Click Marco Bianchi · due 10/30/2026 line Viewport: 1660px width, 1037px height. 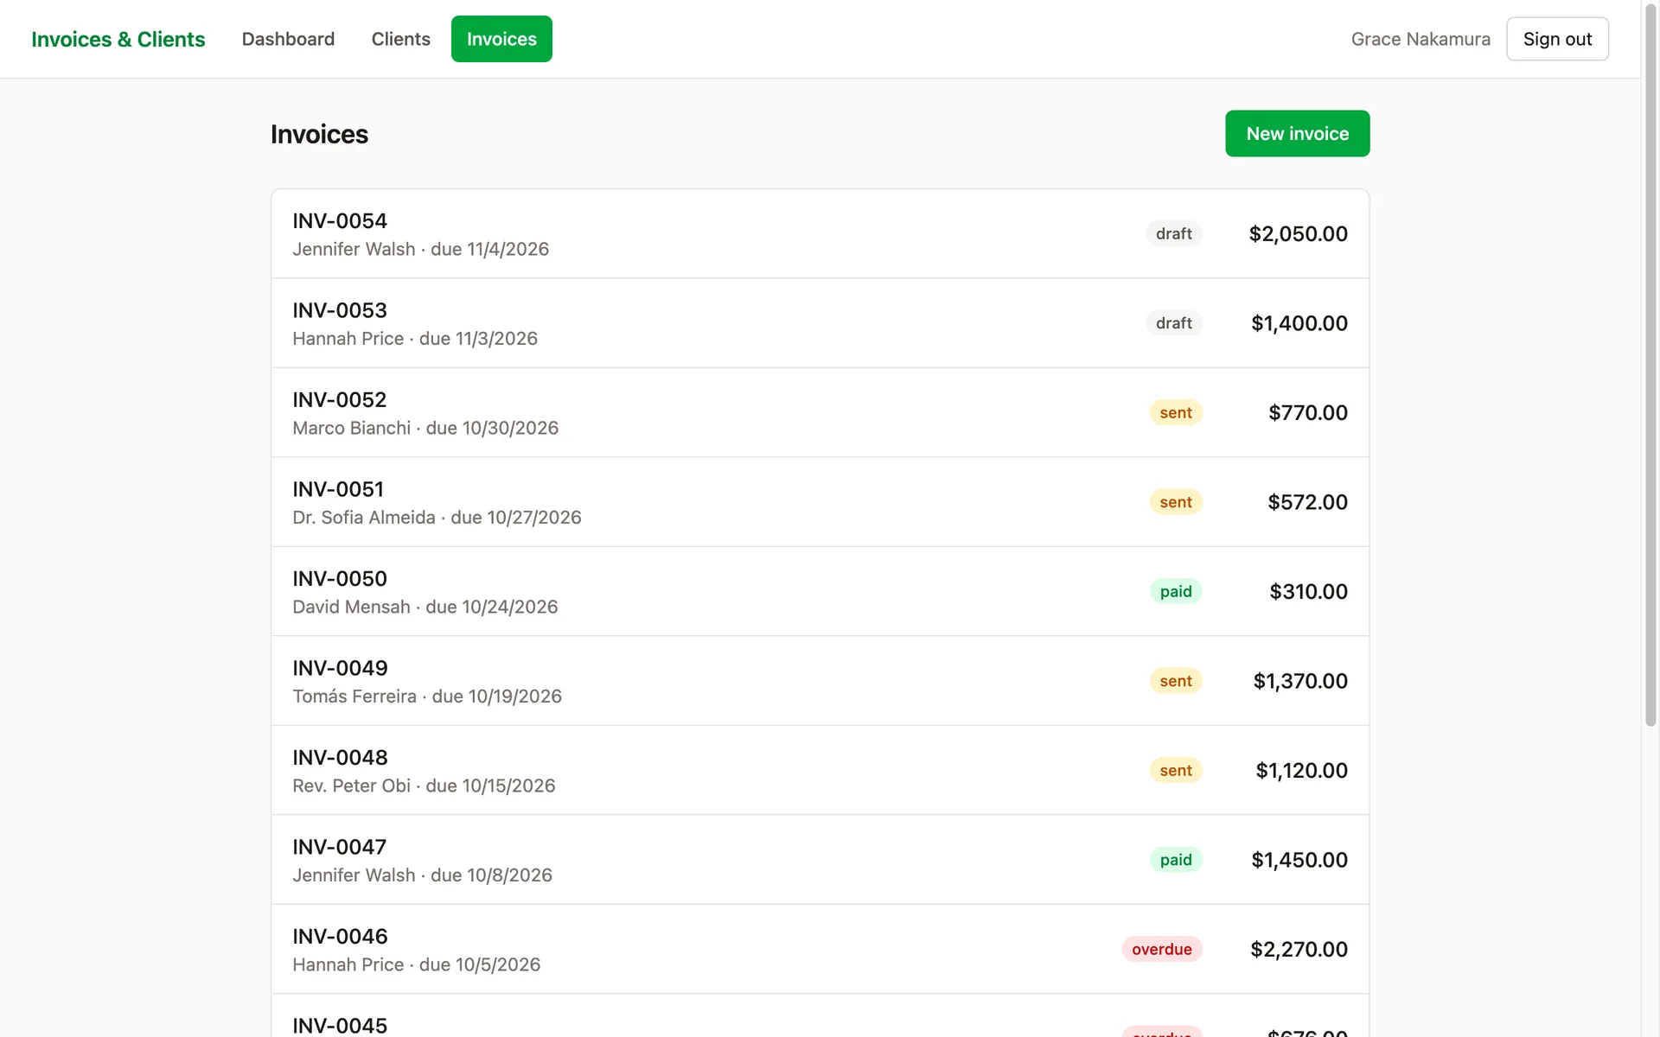[x=425, y=428]
